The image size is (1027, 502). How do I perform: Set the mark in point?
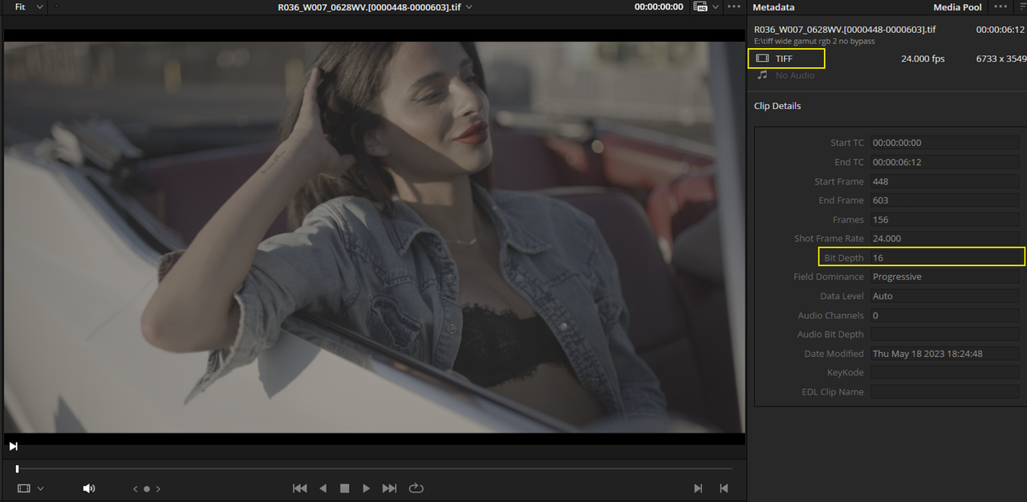pos(698,488)
